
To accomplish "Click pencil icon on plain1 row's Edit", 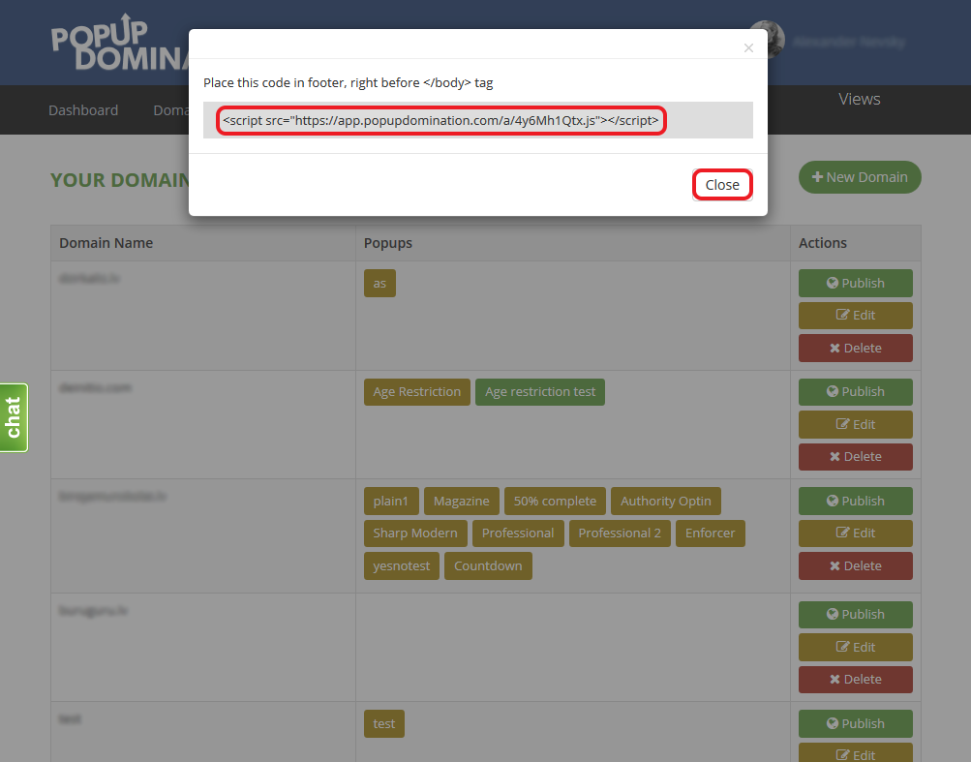I will pos(842,533).
